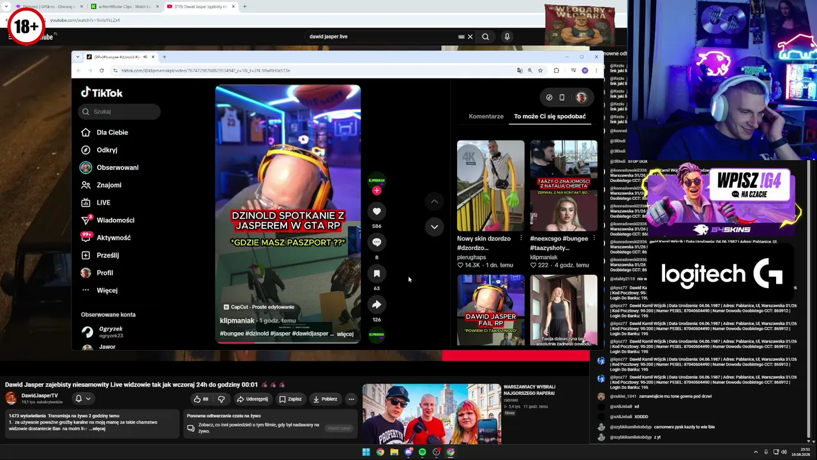Open Znajomi in TikTok sidebar
Image resolution: width=817 pixels, height=460 pixels.
tap(109, 185)
